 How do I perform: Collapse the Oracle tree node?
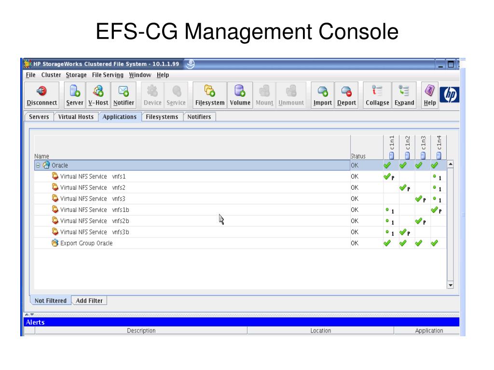[38, 165]
